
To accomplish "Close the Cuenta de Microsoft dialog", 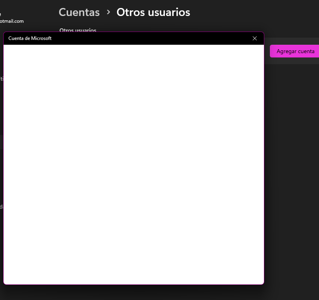I will [254, 38].
